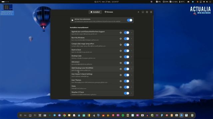Viewport: 213px width, 119px height.
Task: Click the CPU usage indicator in top bar
Action: coord(158,2)
